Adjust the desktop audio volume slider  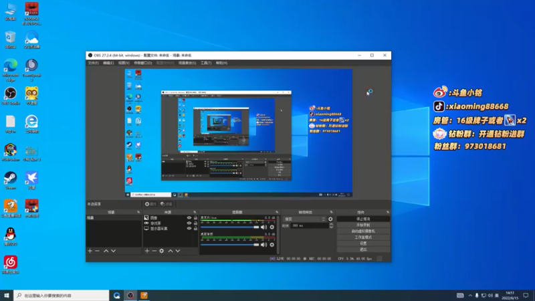tap(230, 245)
